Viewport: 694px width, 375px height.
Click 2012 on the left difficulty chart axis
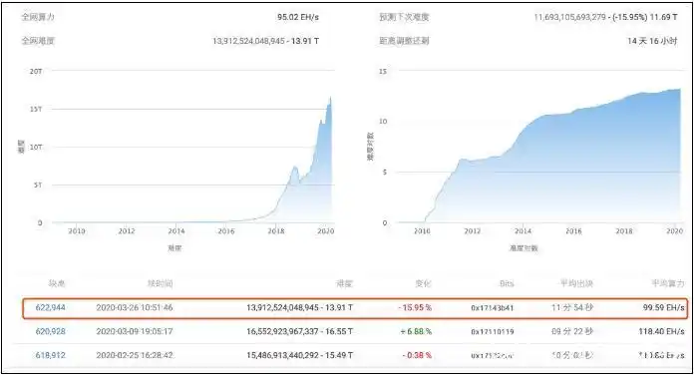pyautogui.click(x=127, y=231)
